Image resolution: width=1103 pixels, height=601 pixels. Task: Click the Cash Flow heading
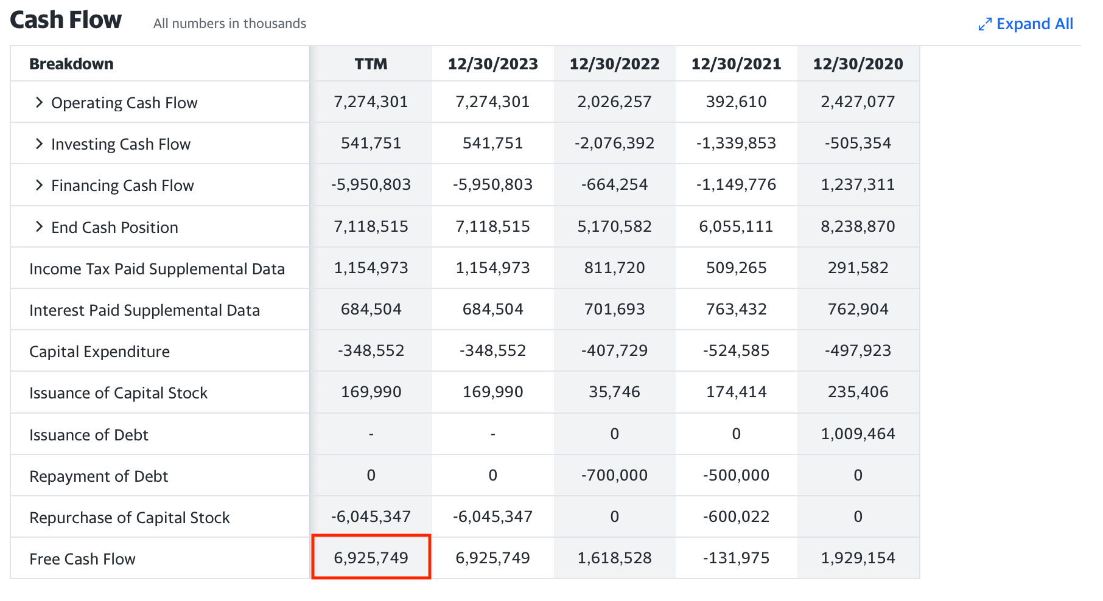pos(66,20)
